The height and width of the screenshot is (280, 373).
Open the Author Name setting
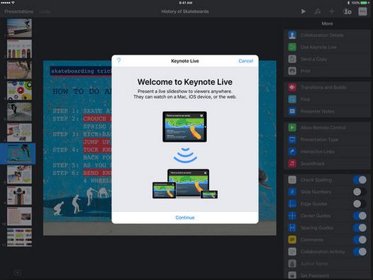click(x=328, y=264)
